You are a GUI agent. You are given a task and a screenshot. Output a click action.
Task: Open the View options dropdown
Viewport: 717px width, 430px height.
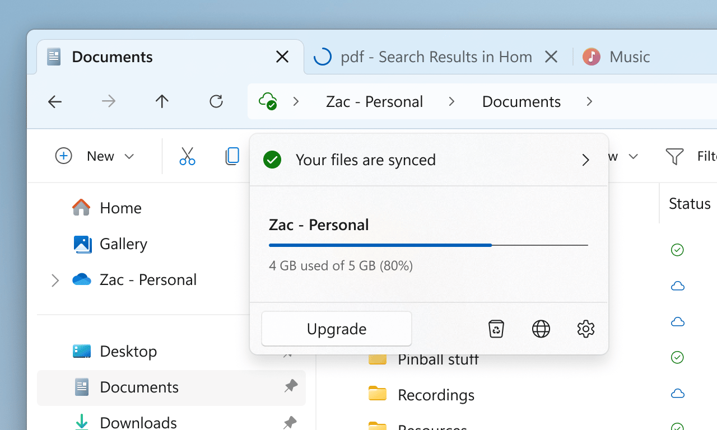(632, 157)
